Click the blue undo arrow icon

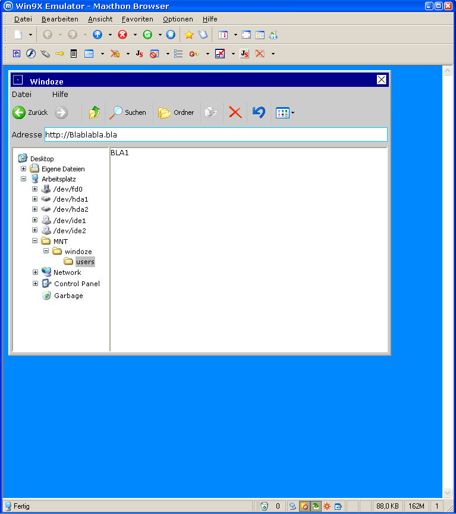coord(259,112)
